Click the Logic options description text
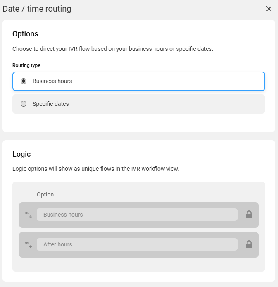 [95, 169]
